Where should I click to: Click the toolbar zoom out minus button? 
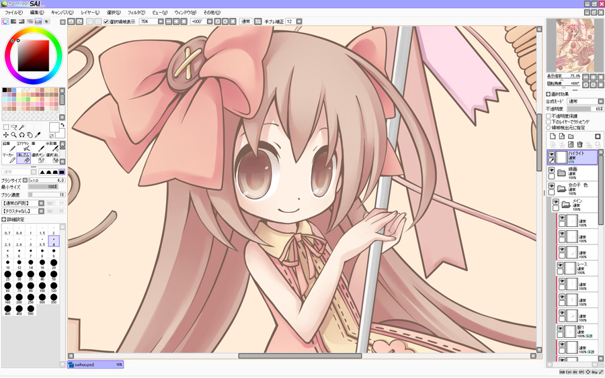(x=169, y=21)
